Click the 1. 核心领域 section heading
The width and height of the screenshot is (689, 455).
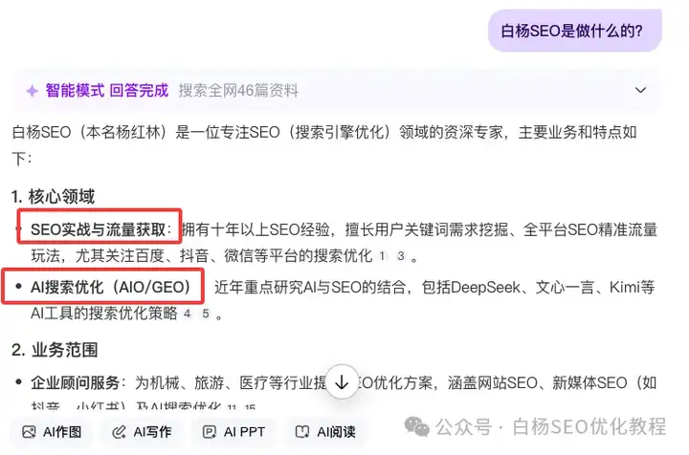[54, 196]
